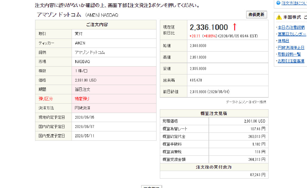Click the ご注文内容 table header
The width and height of the screenshot is (307, 188).
pyautogui.click(x=96, y=25)
